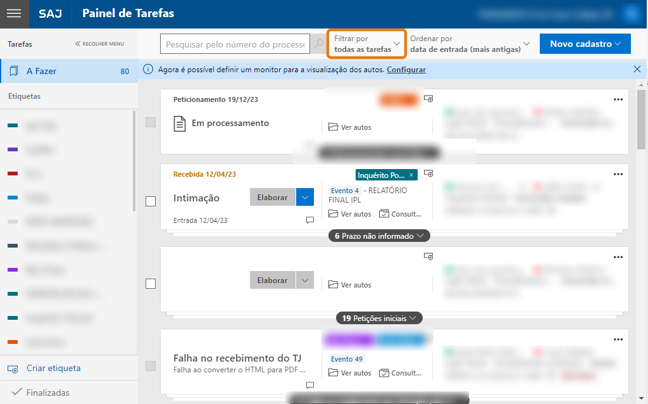Open Ordenar por data de entrada dropdown
This screenshot has width=648, height=404.
470,44
